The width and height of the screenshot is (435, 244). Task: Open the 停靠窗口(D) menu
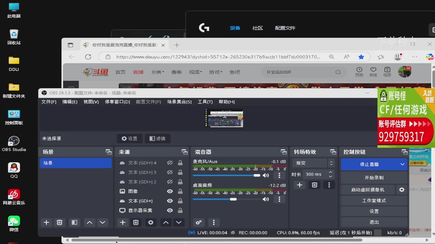[117, 102]
